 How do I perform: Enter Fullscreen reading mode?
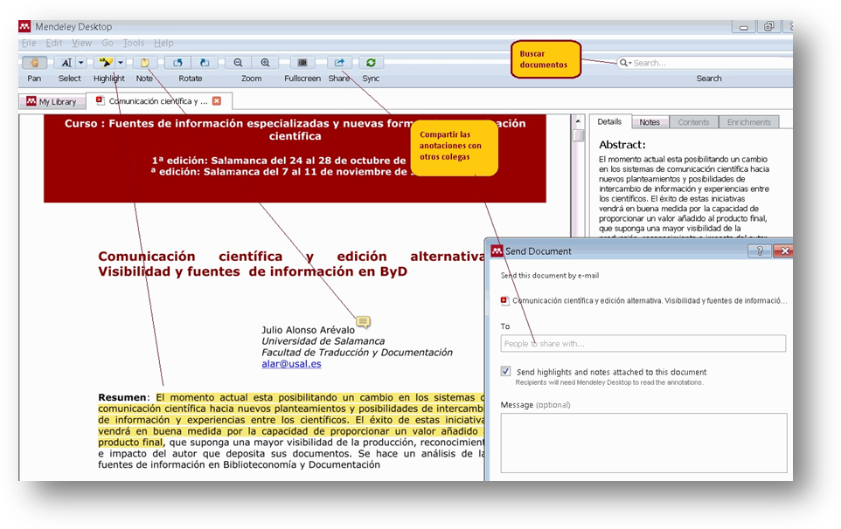[x=302, y=63]
